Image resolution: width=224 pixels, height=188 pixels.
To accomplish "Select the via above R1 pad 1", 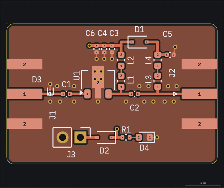I will (x=117, y=129).
